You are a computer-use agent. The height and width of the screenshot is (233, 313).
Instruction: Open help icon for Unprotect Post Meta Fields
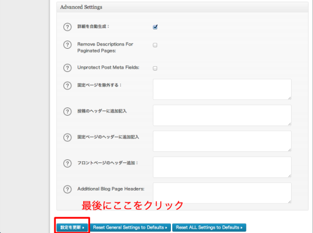coord(67,68)
